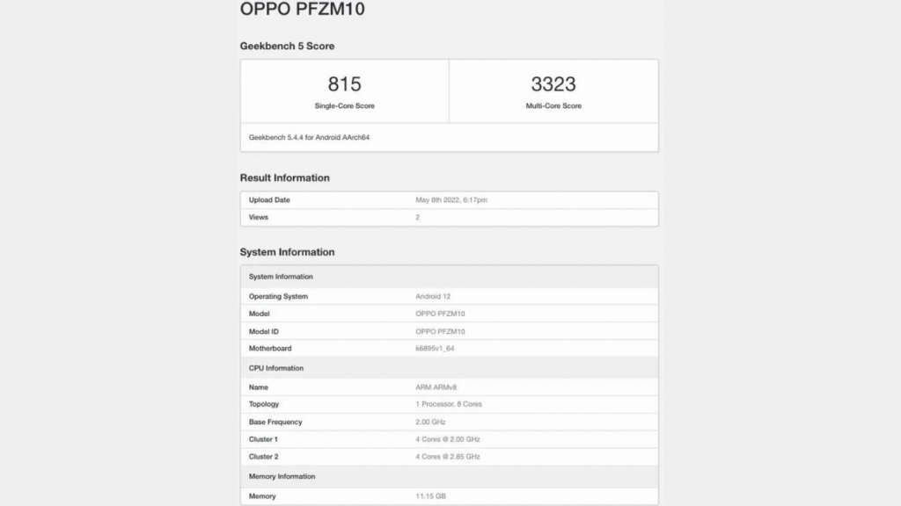This screenshot has width=901, height=506.
Task: Click the Views label
Action: pyautogui.click(x=259, y=217)
